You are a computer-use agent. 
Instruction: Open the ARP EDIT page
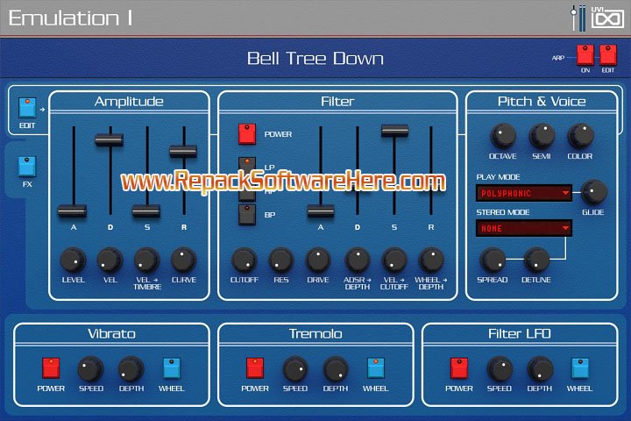click(608, 54)
